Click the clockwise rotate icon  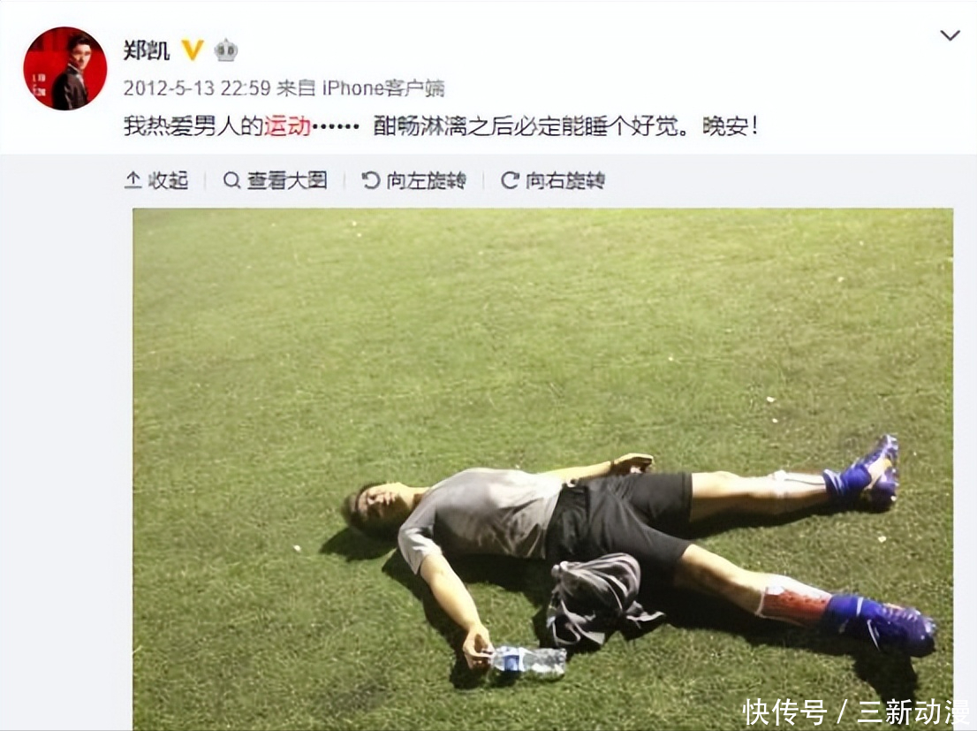(510, 180)
